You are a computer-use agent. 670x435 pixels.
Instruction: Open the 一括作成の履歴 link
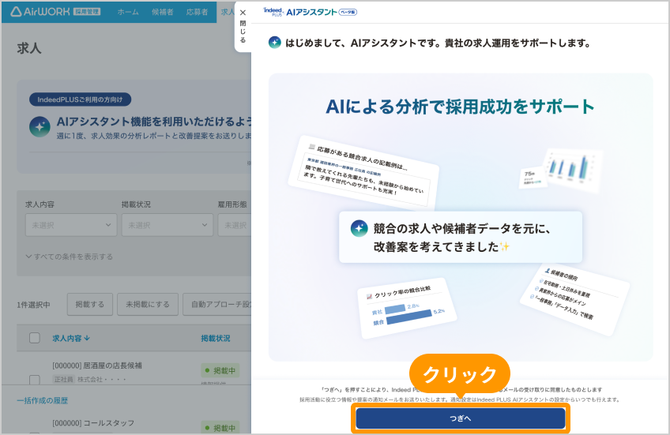tap(43, 400)
